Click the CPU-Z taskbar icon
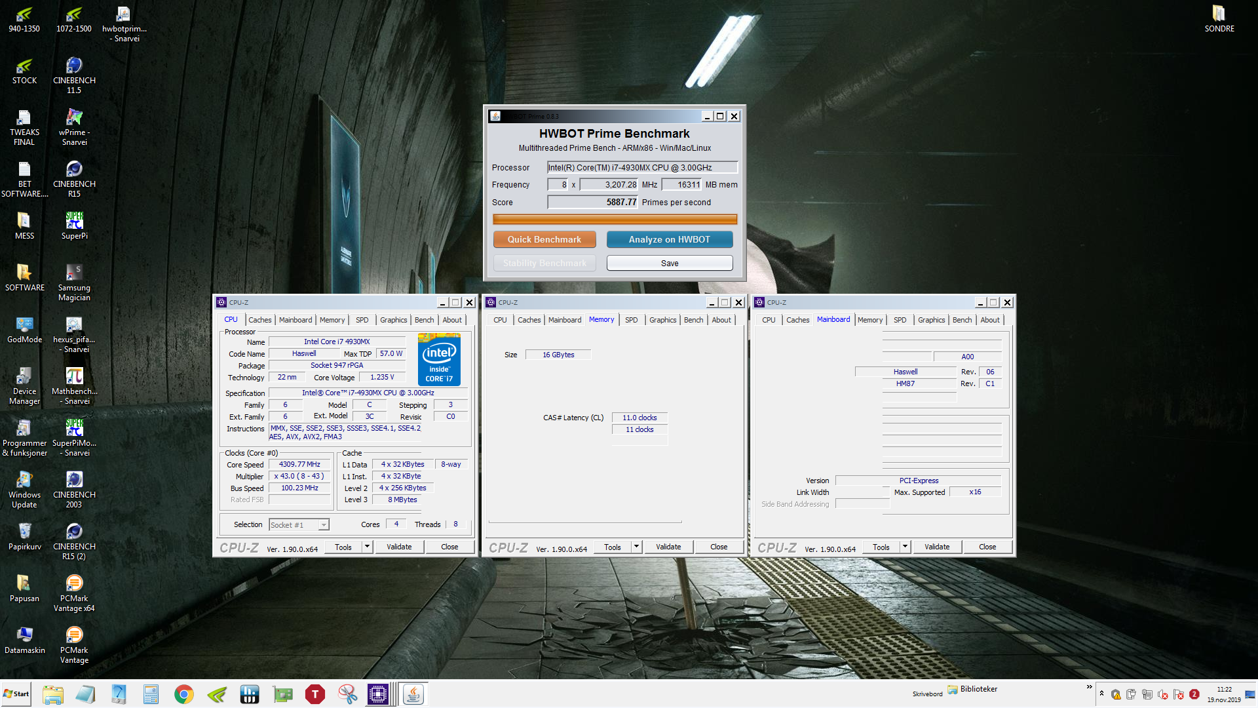Viewport: 1258px width, 708px height. (x=379, y=694)
